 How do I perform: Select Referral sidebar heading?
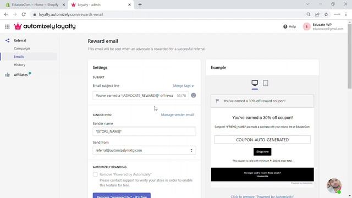point(20,40)
